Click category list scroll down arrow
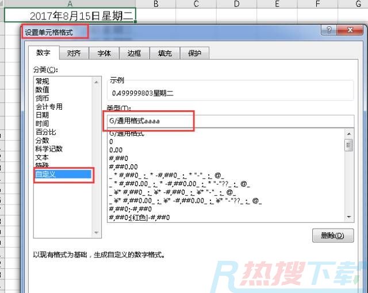 pyautogui.click(x=96, y=233)
